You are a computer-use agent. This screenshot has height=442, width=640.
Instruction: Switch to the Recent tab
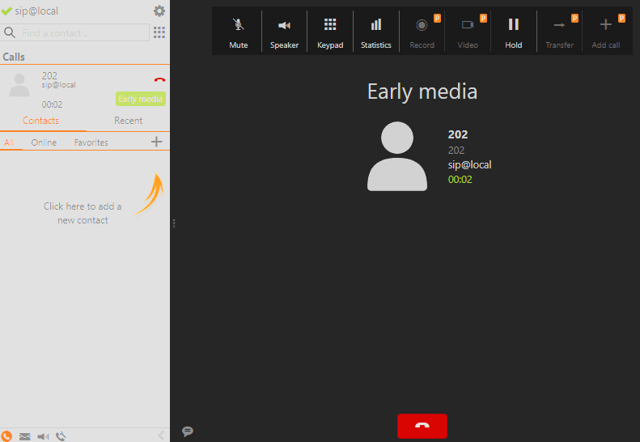click(128, 121)
